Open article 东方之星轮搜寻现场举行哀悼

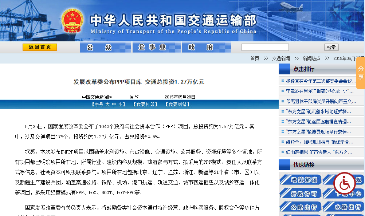(x=319, y=132)
